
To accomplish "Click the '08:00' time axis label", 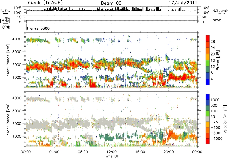I will [83, 152].
